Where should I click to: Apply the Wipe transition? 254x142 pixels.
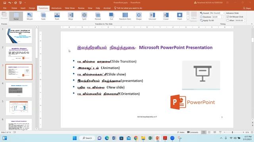pos(71,16)
